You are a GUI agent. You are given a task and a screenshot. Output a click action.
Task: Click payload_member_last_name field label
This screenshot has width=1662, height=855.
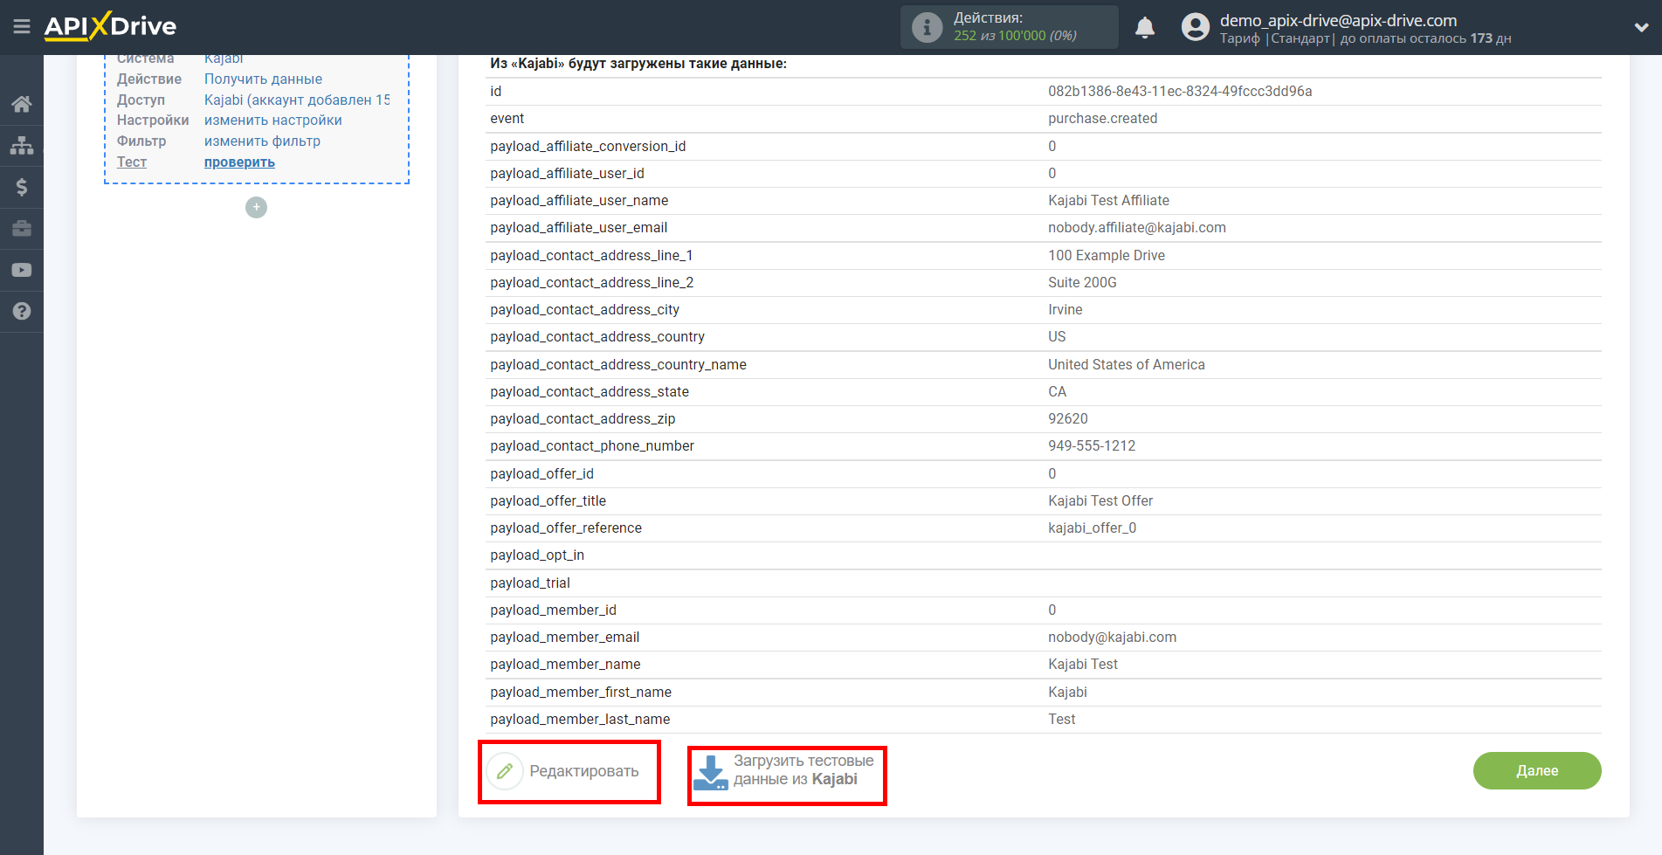tap(580, 719)
